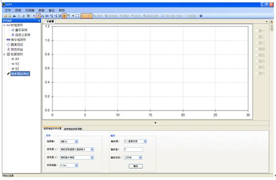Select 速度增益调试 item with the wrench icon
The width and height of the screenshot is (276, 180).
click(x=20, y=74)
